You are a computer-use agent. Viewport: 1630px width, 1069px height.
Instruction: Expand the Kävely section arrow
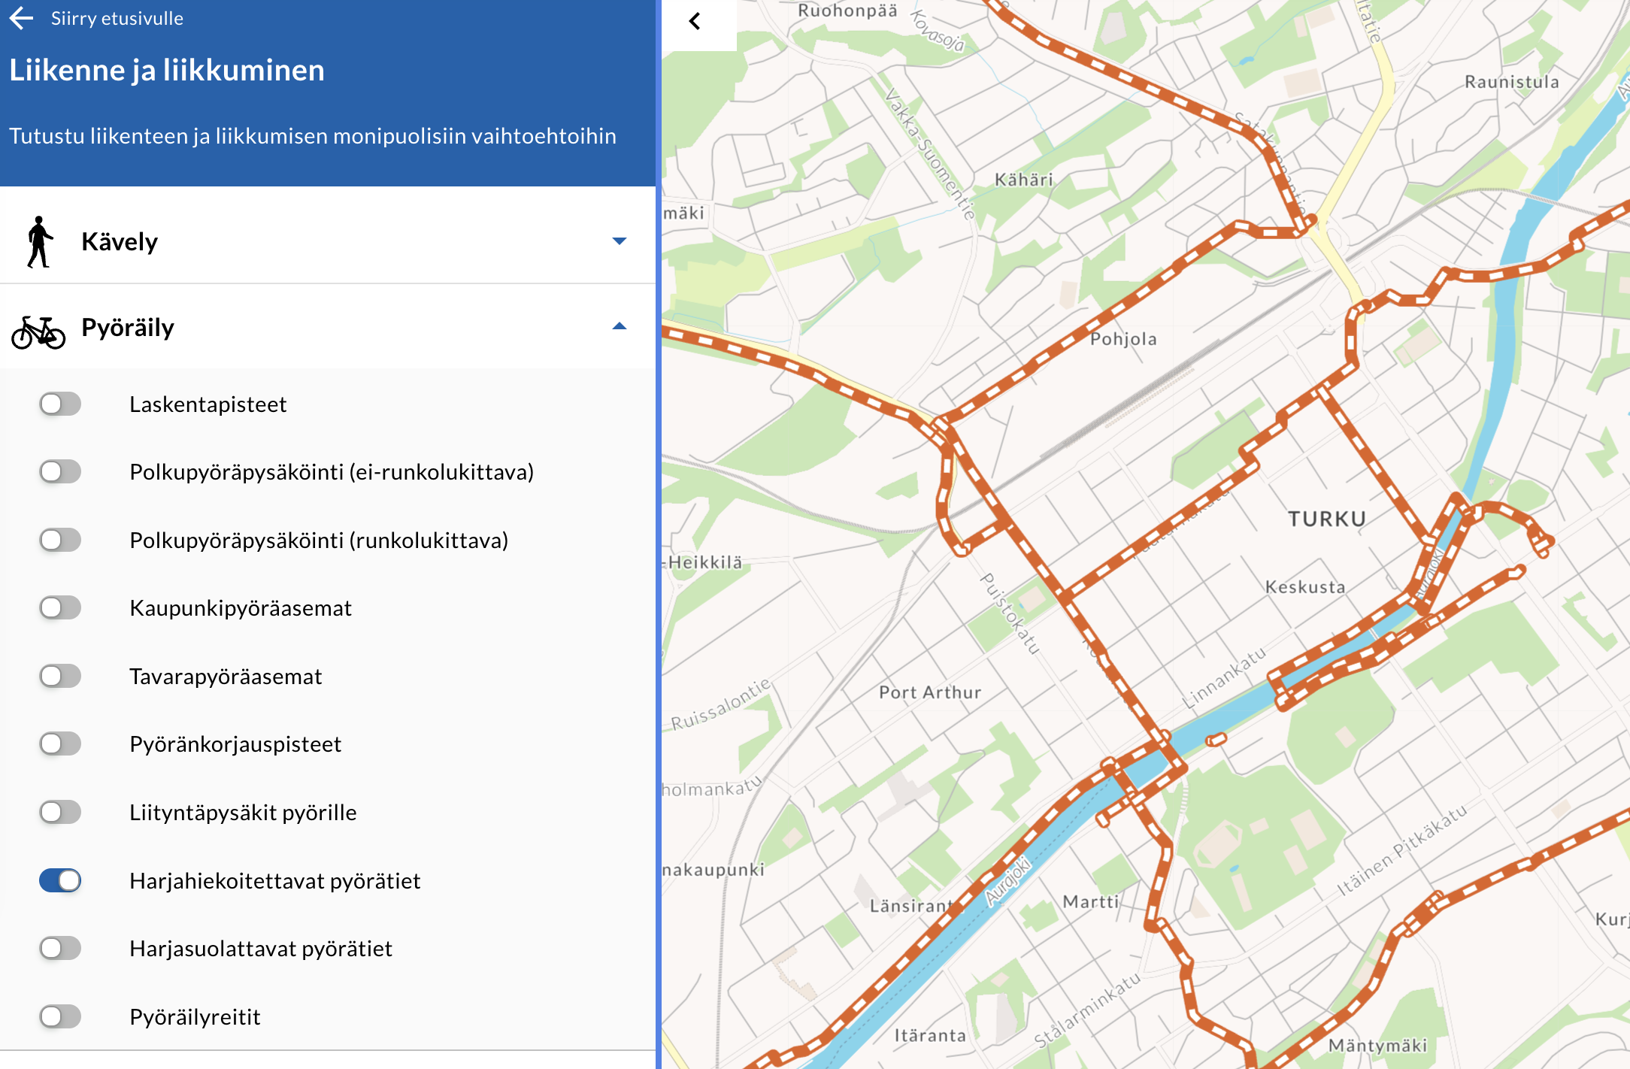[x=619, y=241]
